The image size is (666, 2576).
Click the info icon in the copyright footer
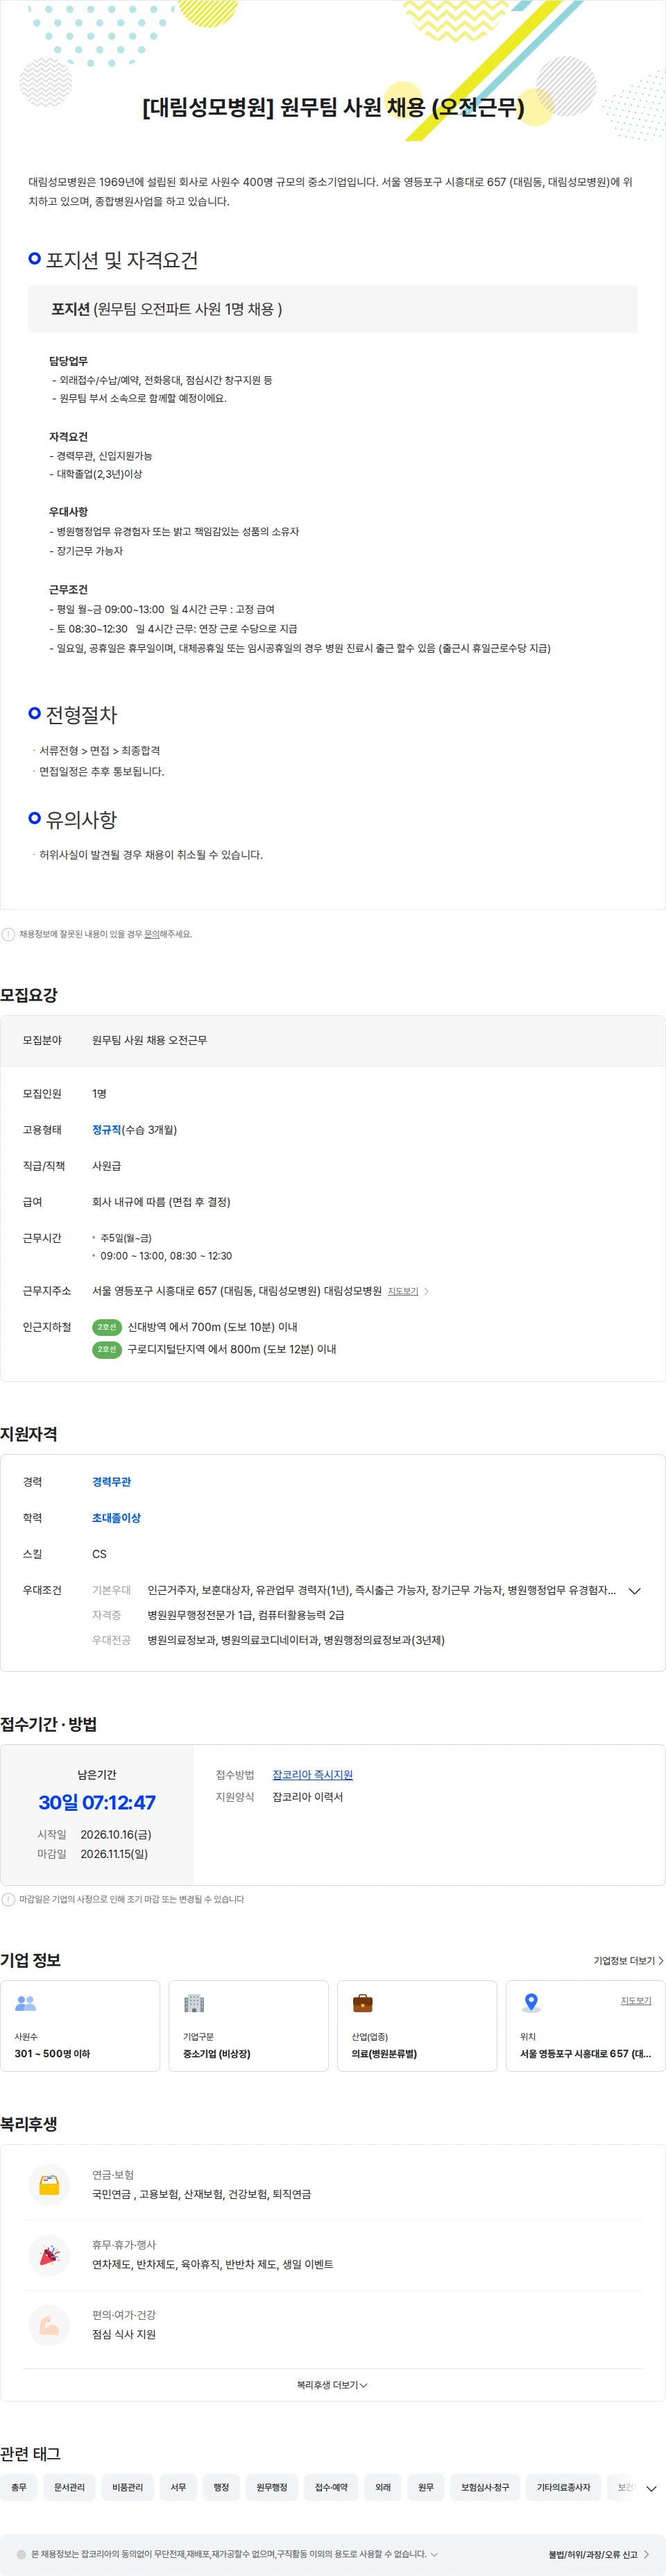coord(22,2554)
